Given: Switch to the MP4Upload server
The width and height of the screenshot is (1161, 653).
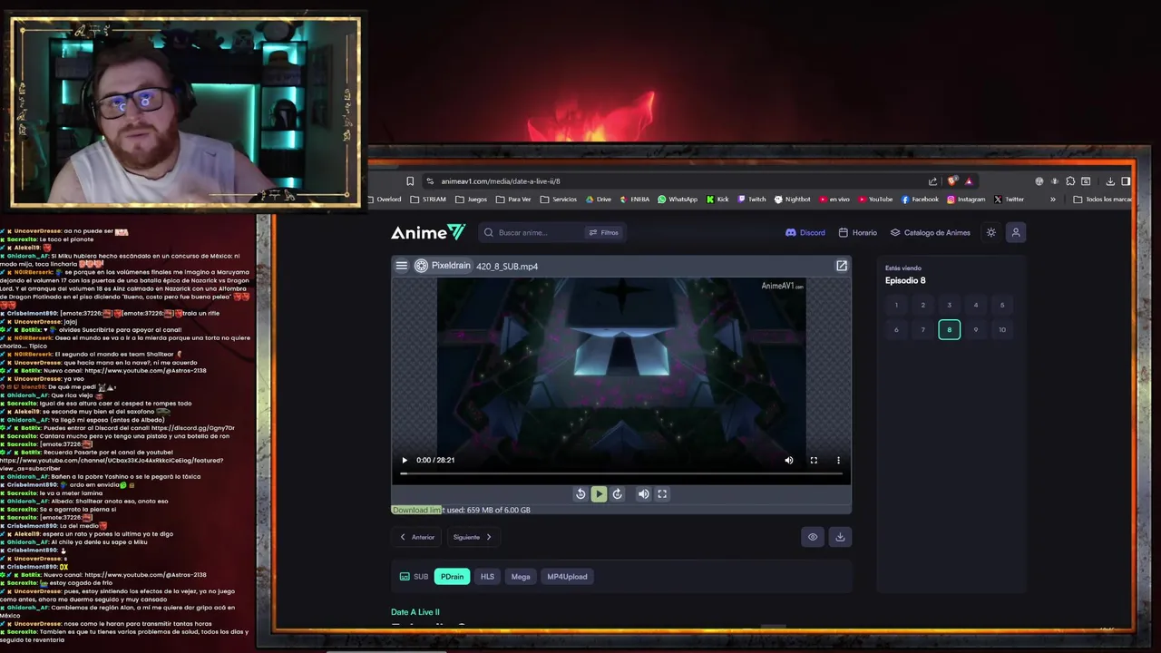Looking at the screenshot, I should click(567, 577).
